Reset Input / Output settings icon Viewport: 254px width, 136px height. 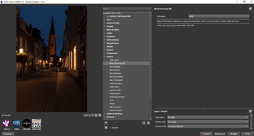tap(250, 111)
